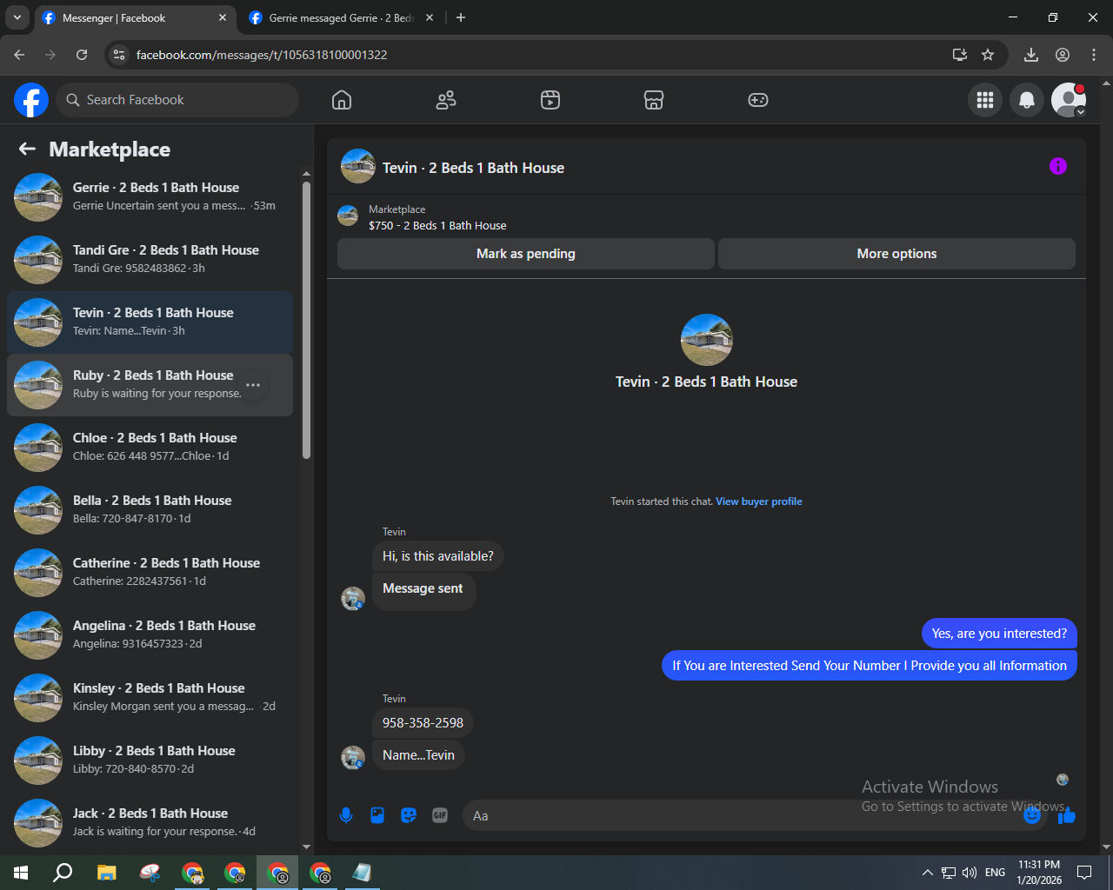
Task: Select the Tevin conversation in list
Action: click(150, 322)
